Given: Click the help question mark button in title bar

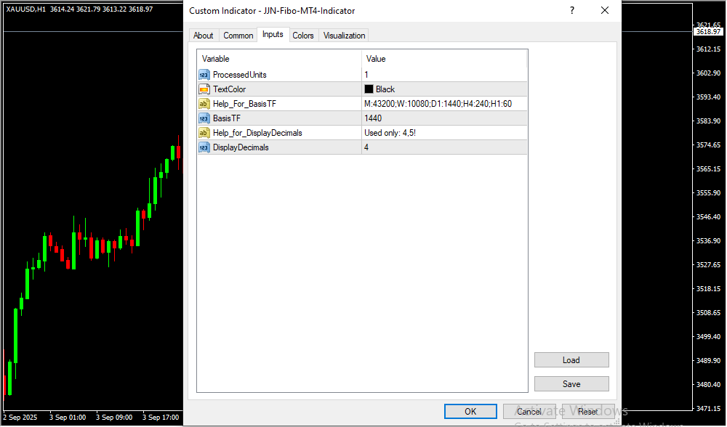Looking at the screenshot, I should point(572,11).
